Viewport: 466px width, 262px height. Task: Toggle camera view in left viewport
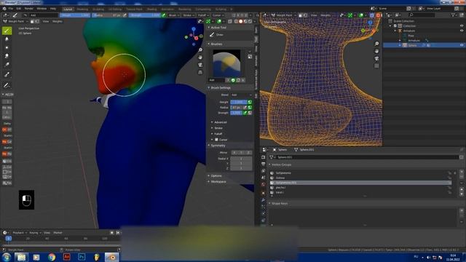200,65
